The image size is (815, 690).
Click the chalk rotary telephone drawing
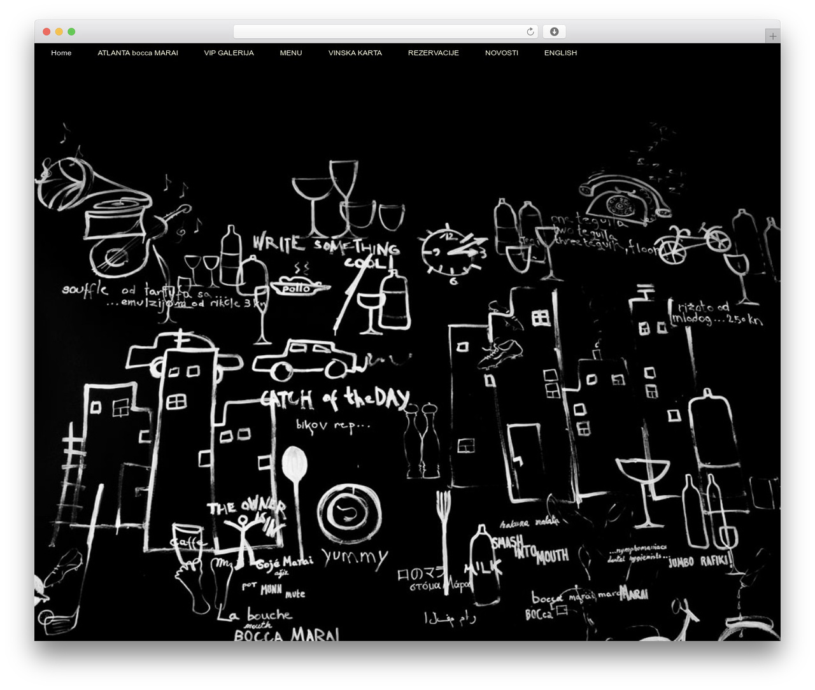click(624, 197)
